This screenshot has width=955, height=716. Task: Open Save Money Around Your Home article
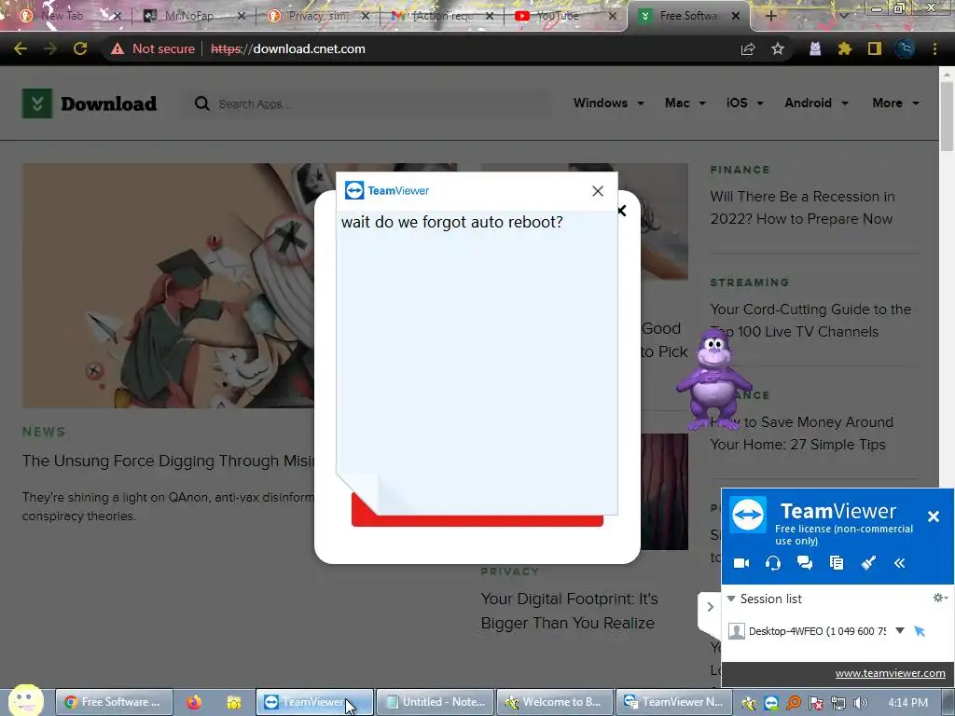801,433
